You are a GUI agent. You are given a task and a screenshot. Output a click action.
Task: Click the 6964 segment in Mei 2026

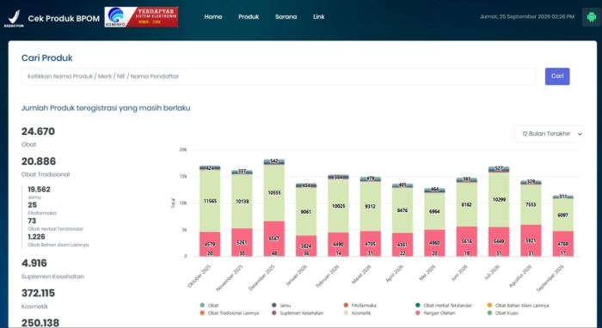point(434,211)
